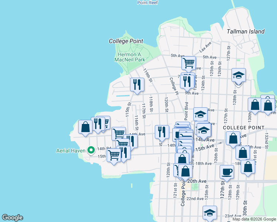Open the restaurant marker west of 120th St
This screenshot has height=222, width=277.
point(162,132)
